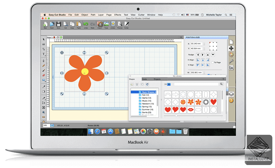
Task: Open a file with the Open toolbar icon
Action: [x=52, y=25]
